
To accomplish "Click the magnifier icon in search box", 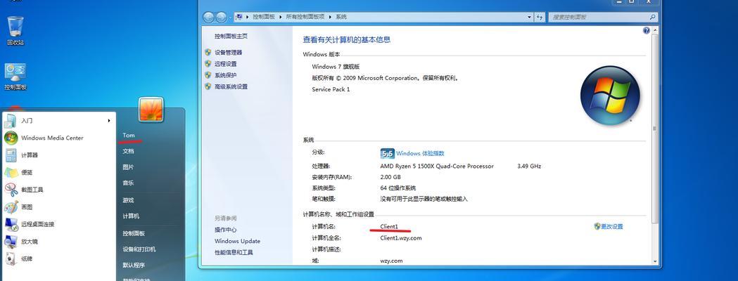I will [652, 17].
